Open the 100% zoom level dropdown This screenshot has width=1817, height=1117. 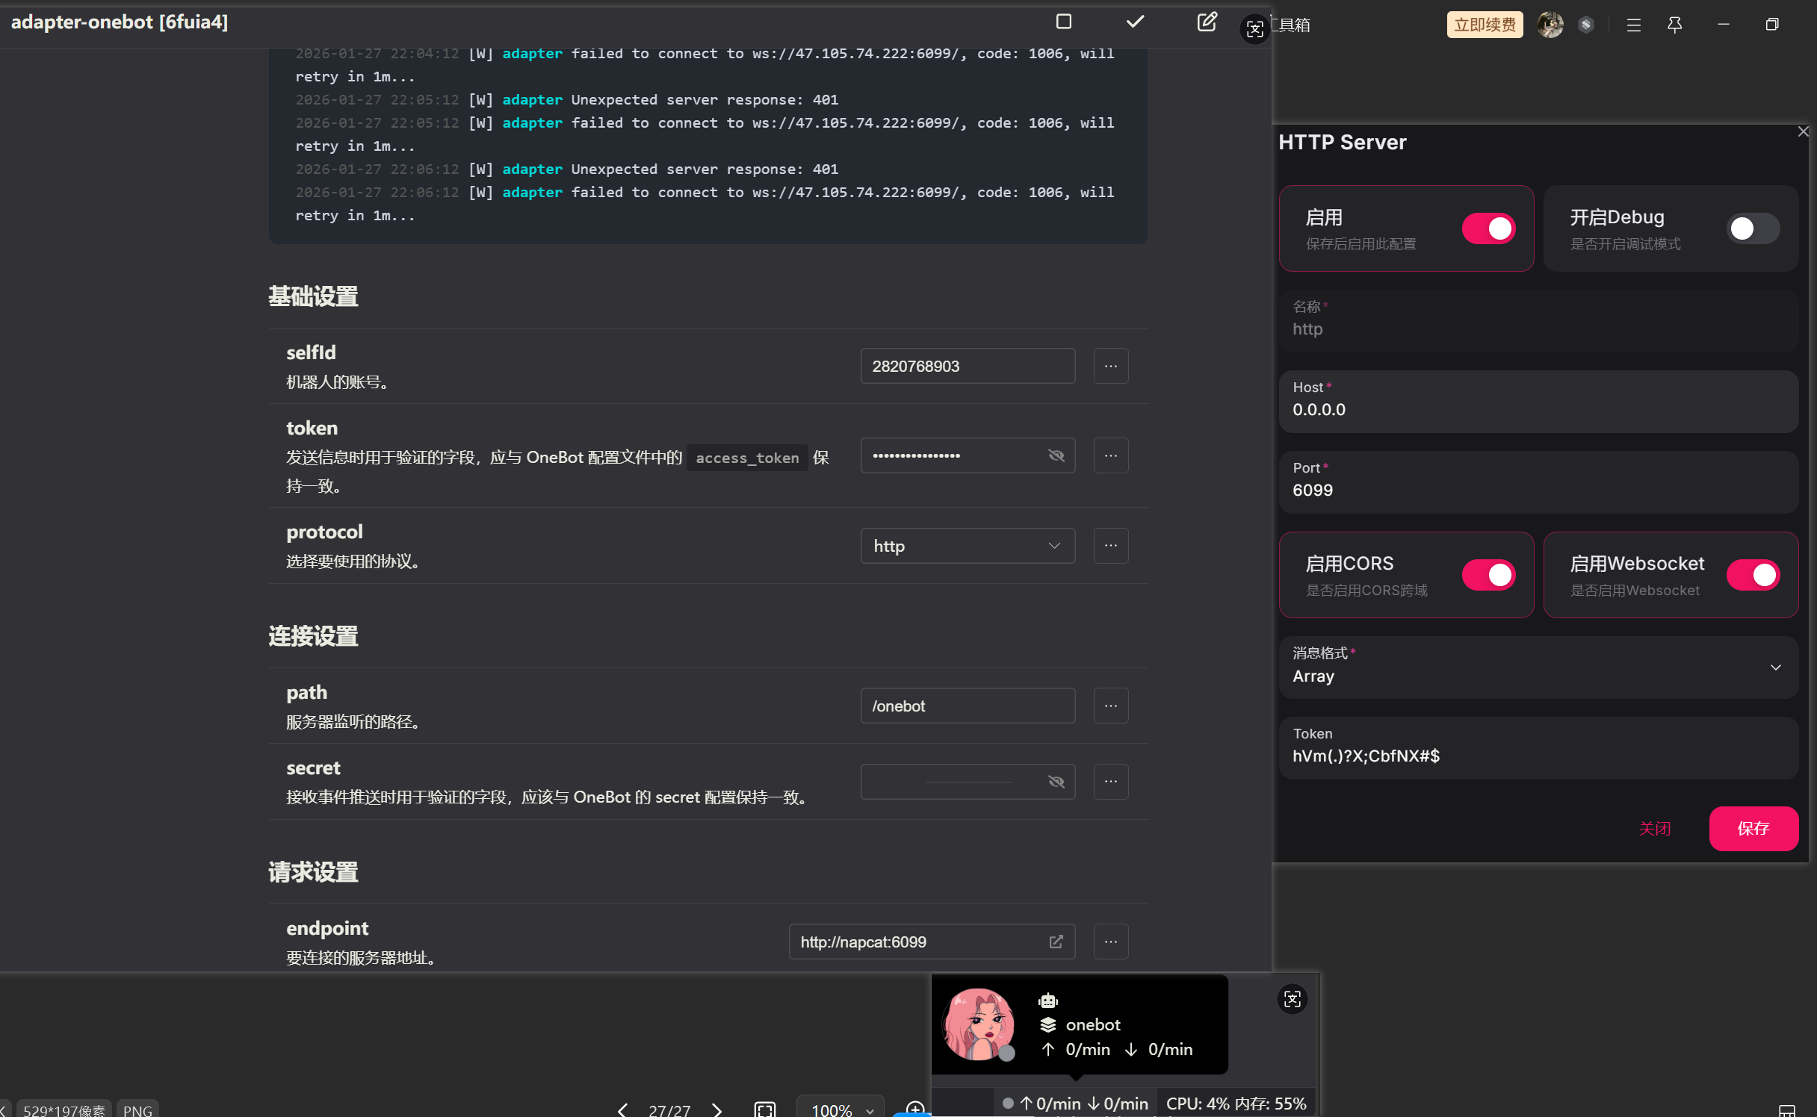point(841,1110)
